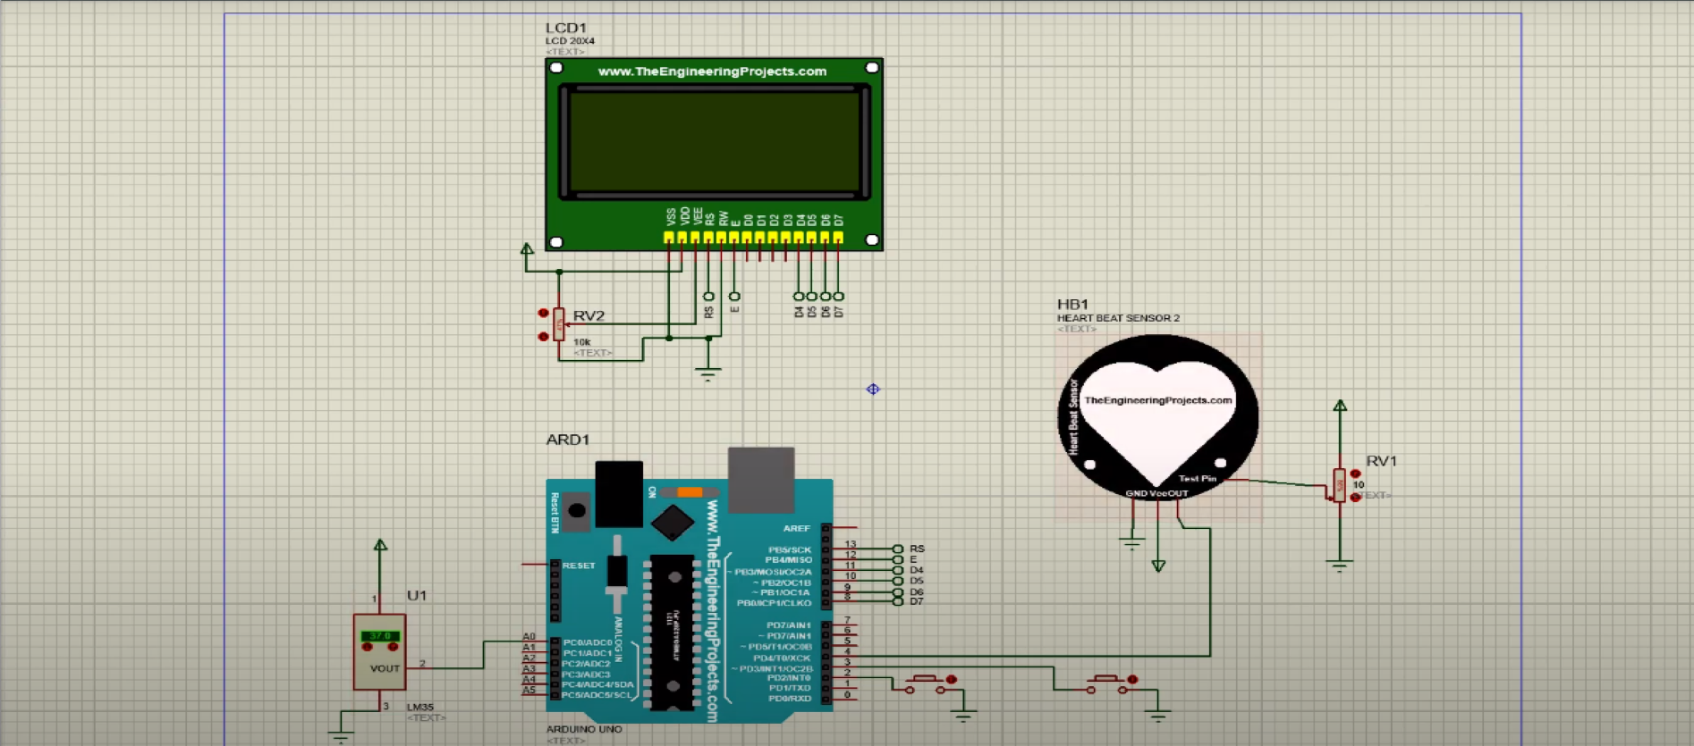The width and height of the screenshot is (1694, 746).
Task: Click the ATmega chip on the Arduino
Action: tap(672, 633)
